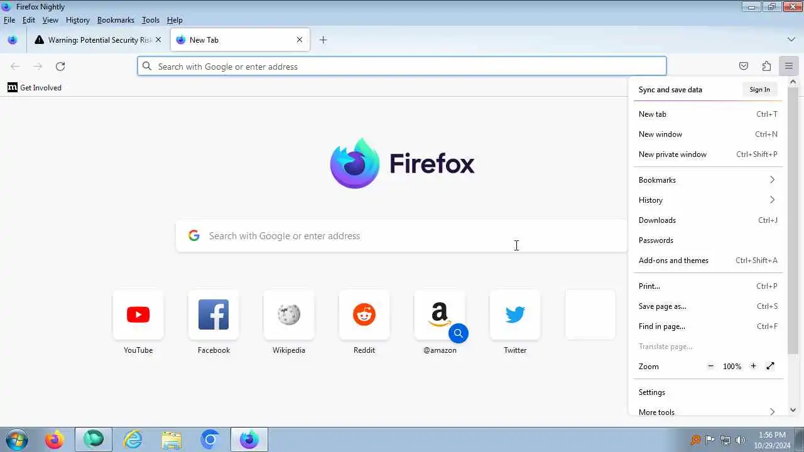The height and width of the screenshot is (452, 804).
Task: Open the View menu
Action: pyautogui.click(x=50, y=20)
